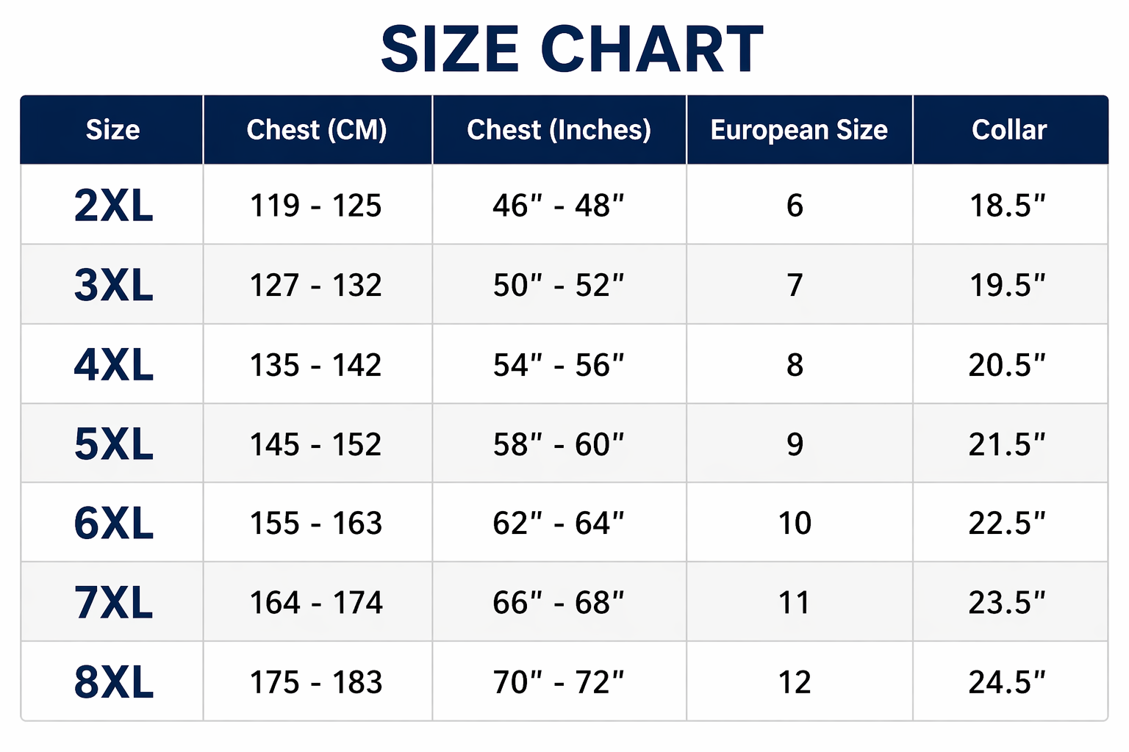Click the SIZE CHART title
This screenshot has height=752, width=1129.
click(x=572, y=50)
